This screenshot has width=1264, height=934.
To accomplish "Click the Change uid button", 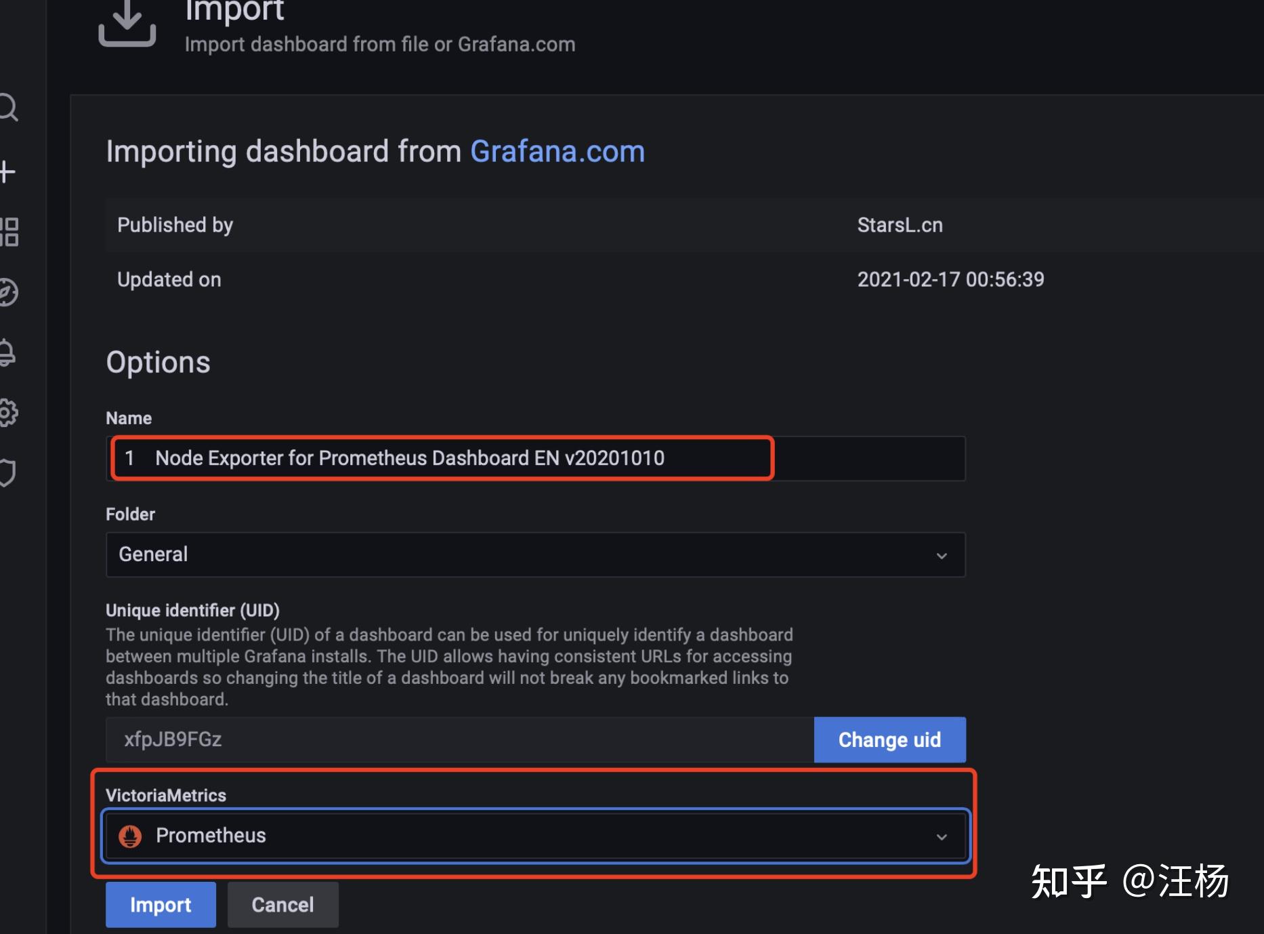I will pyautogui.click(x=889, y=739).
